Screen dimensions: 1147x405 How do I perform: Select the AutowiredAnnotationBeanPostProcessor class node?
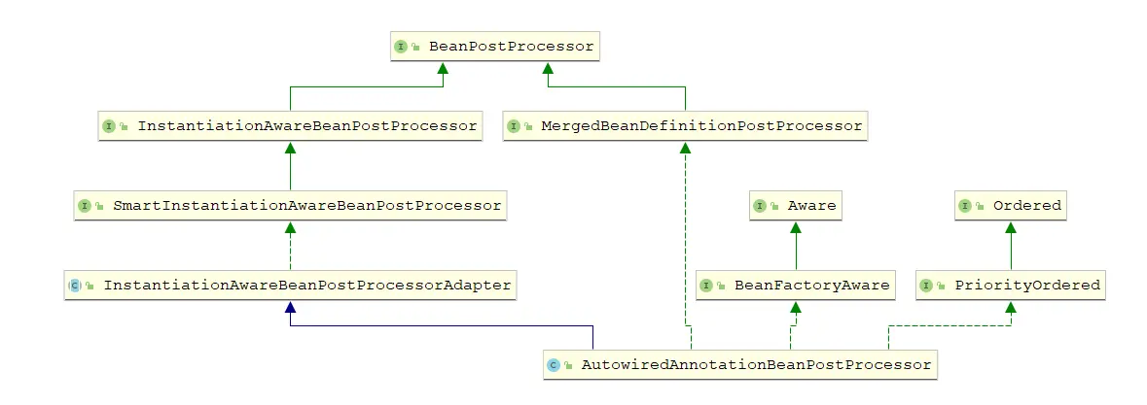pyautogui.click(x=740, y=364)
